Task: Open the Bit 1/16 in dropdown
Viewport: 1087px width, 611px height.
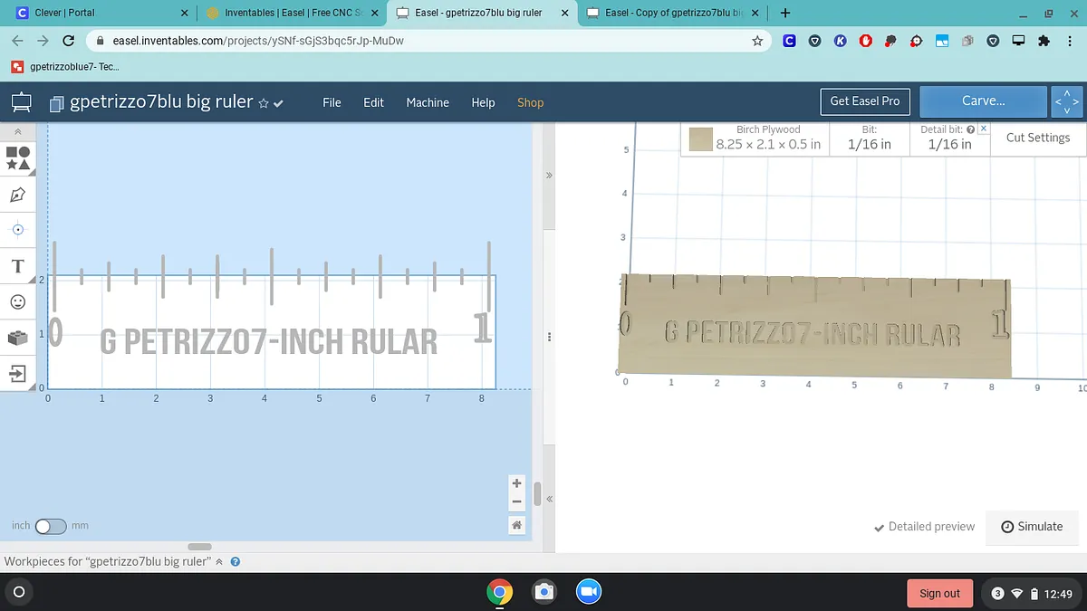Action: (869, 138)
